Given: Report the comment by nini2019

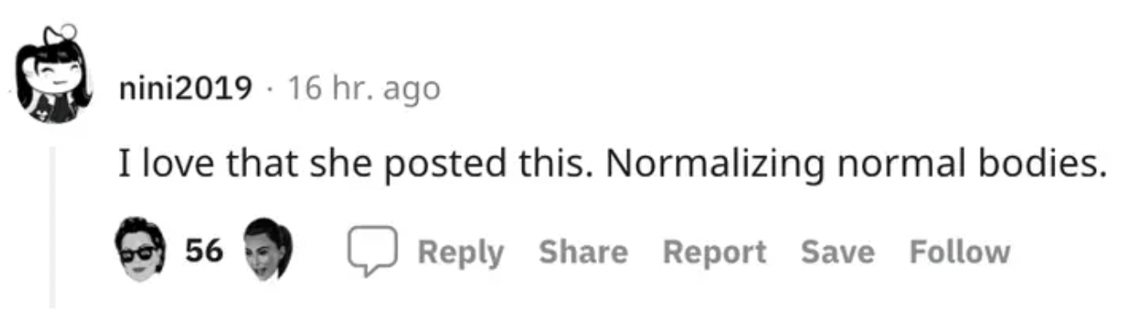Looking at the screenshot, I should [715, 252].
